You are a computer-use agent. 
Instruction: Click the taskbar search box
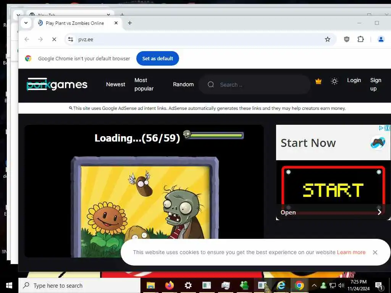pos(79,285)
